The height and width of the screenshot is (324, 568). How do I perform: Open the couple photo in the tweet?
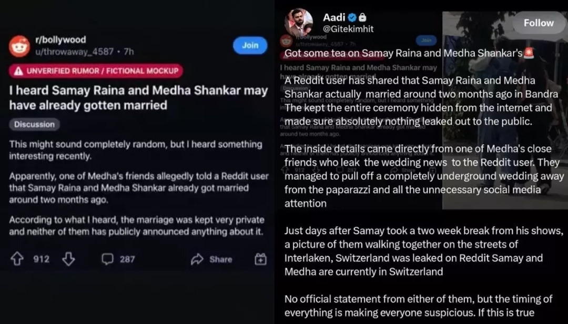(x=505, y=110)
